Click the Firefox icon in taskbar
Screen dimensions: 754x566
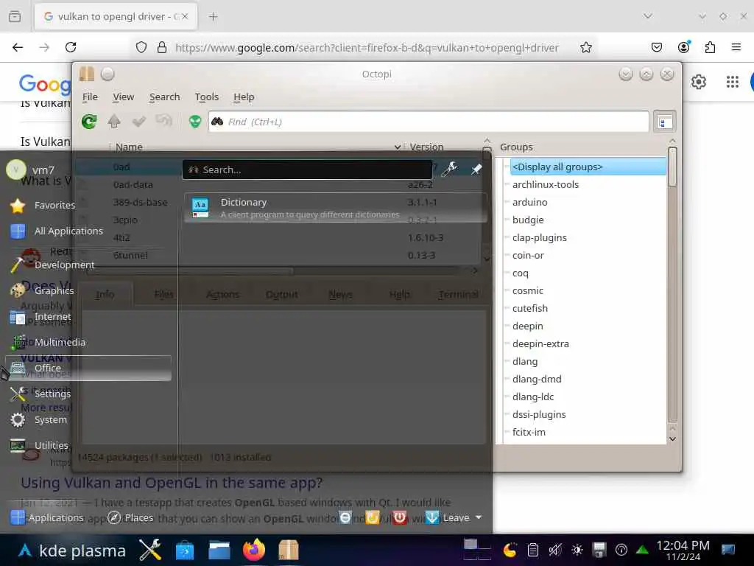point(254,550)
